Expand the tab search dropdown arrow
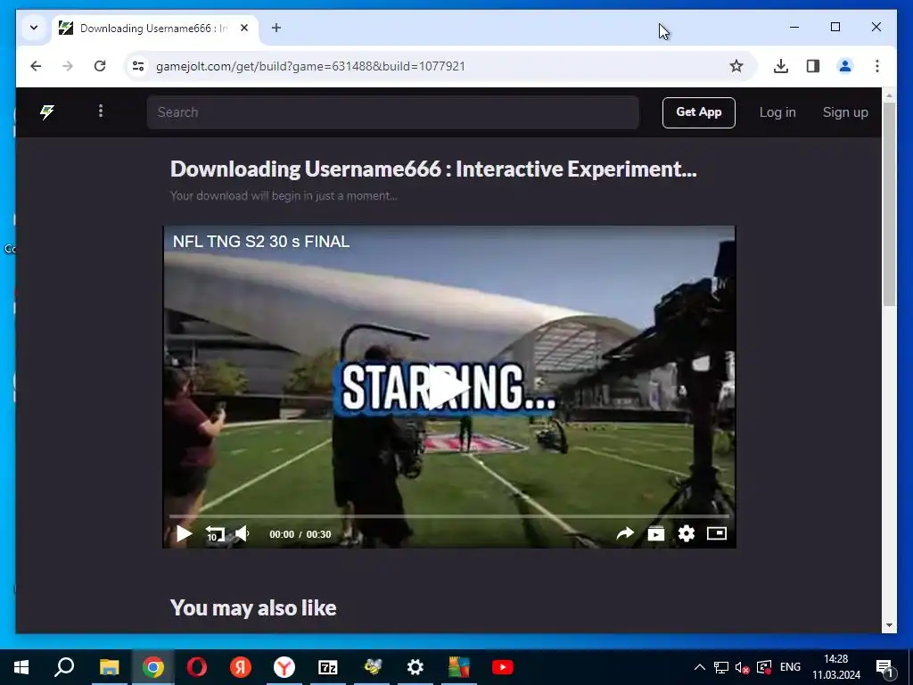 tap(34, 28)
